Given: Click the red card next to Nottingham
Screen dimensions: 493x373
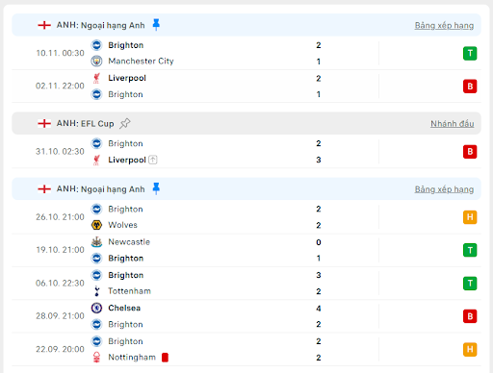Looking at the screenshot, I should pos(165,358).
